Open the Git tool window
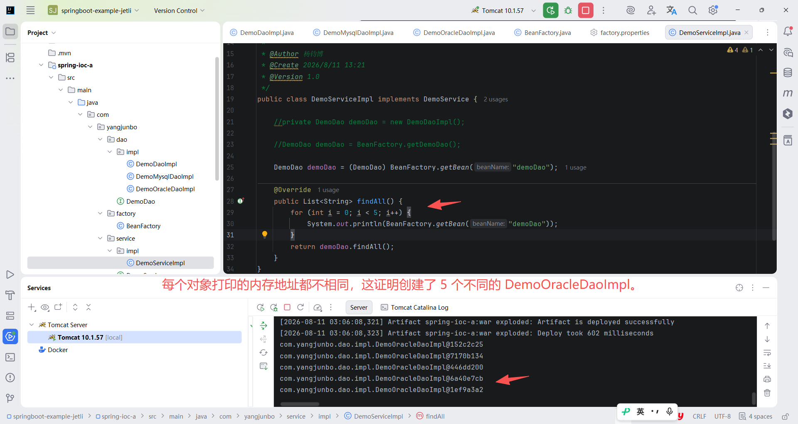The width and height of the screenshot is (798, 424). pos(10,398)
